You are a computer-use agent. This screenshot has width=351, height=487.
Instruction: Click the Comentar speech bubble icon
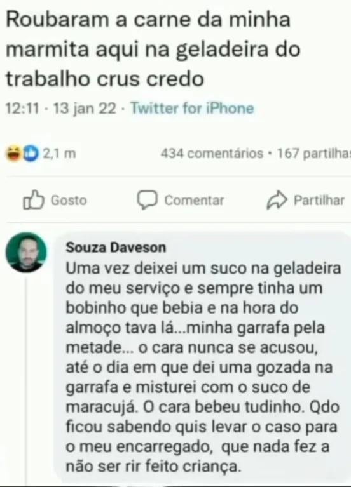point(147,200)
